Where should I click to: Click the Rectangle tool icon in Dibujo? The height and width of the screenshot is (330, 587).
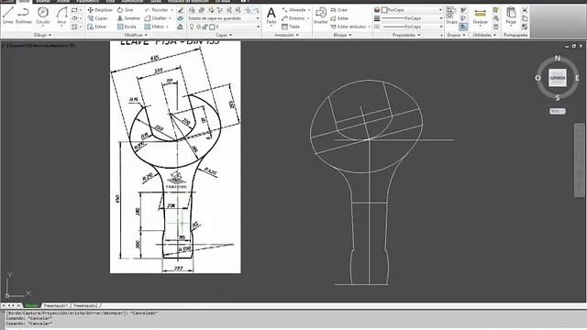[74, 10]
